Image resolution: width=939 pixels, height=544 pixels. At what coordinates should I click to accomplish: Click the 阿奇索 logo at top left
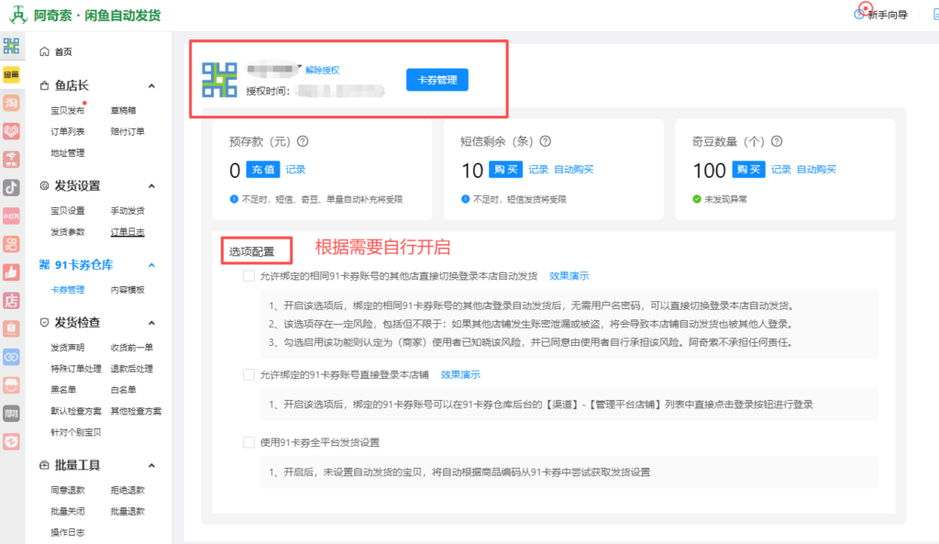click(18, 15)
